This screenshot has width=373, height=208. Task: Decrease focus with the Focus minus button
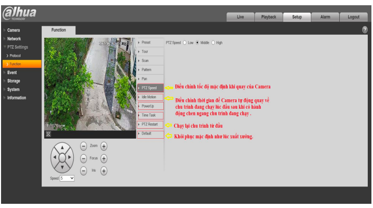pos(83,159)
